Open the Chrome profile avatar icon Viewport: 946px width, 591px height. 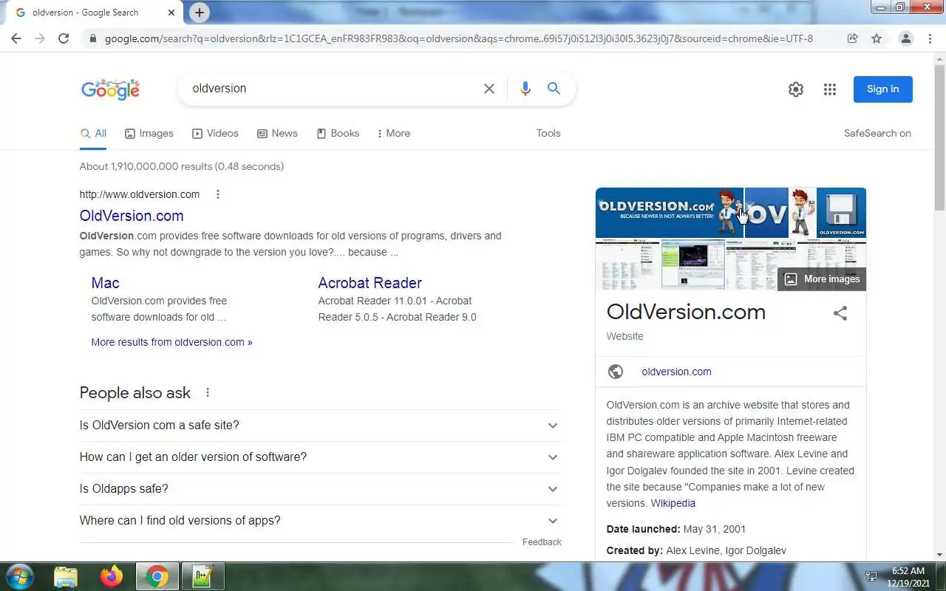(905, 38)
